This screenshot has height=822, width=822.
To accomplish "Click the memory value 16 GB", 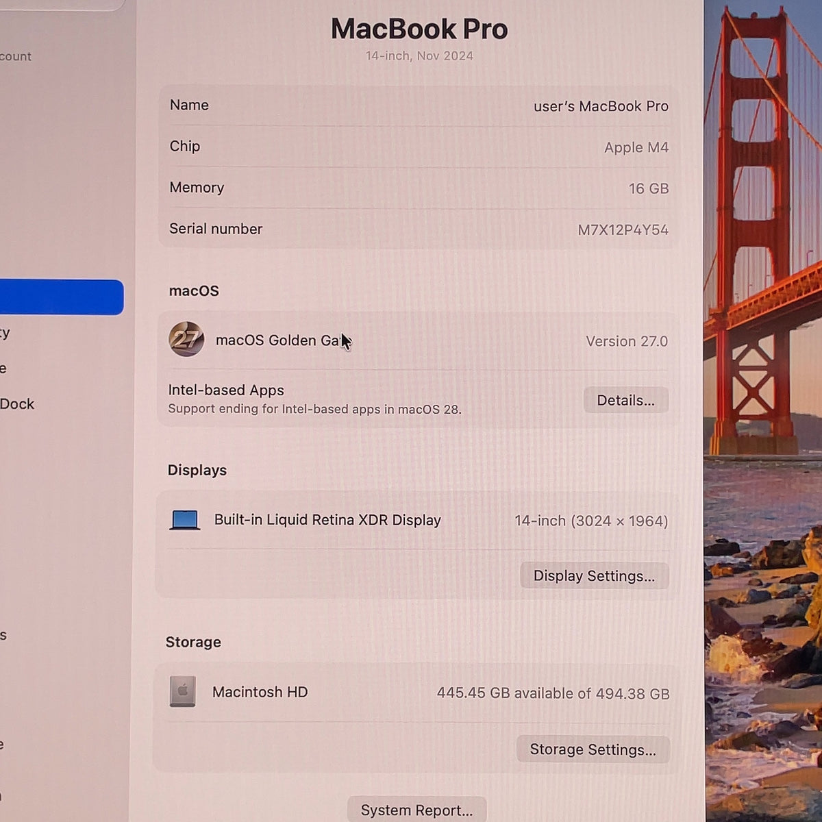I will pos(649,188).
